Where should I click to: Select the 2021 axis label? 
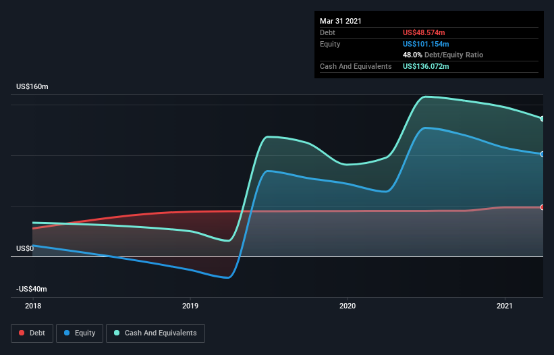pos(505,306)
